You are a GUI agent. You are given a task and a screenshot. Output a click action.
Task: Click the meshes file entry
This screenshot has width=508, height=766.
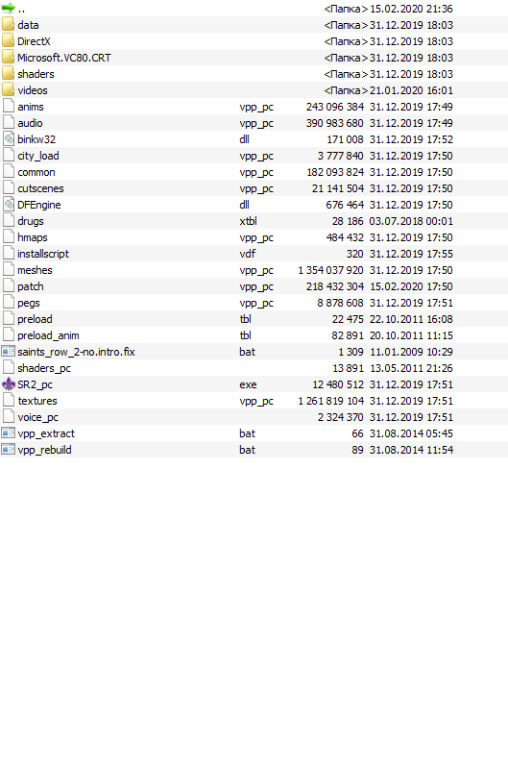tap(254, 270)
